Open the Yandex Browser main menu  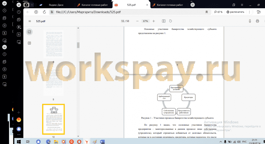(x=242, y=5)
